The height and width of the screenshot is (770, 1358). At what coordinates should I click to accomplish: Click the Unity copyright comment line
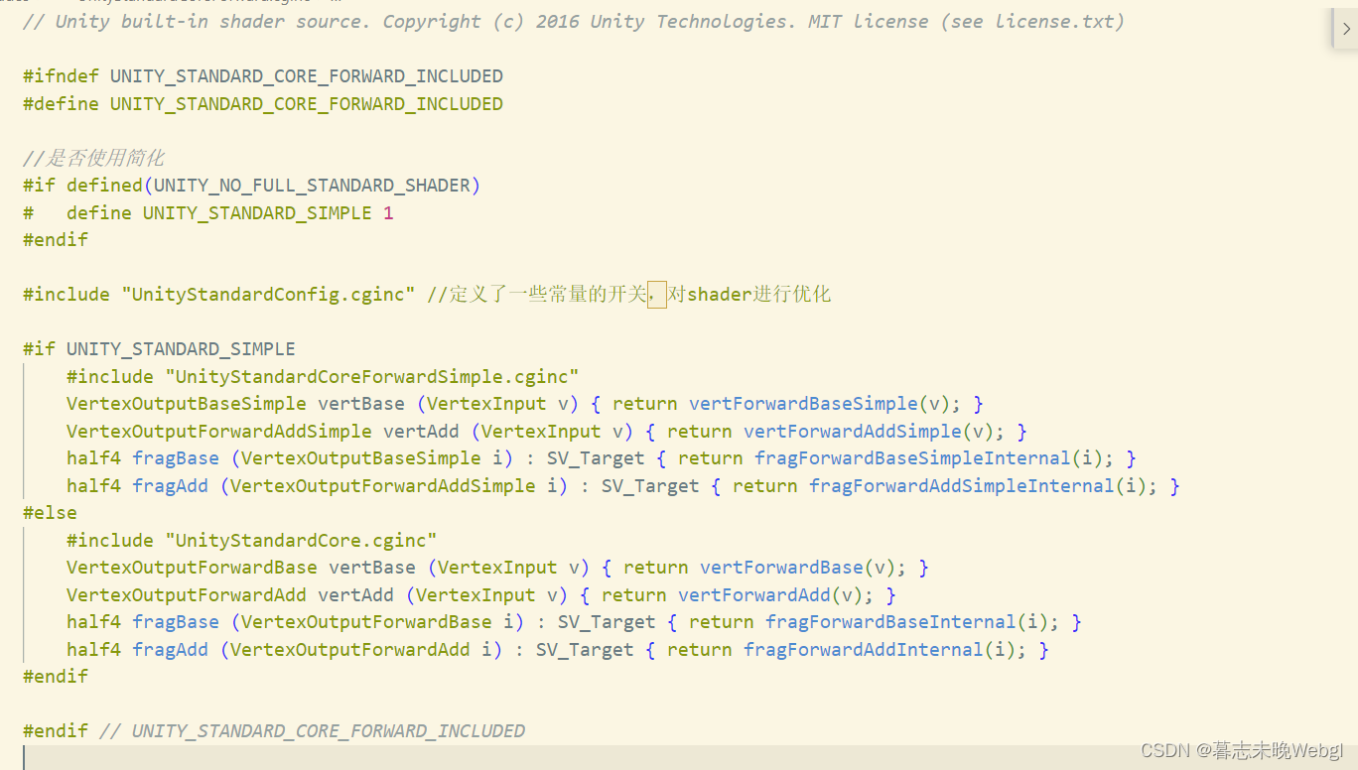[574, 21]
